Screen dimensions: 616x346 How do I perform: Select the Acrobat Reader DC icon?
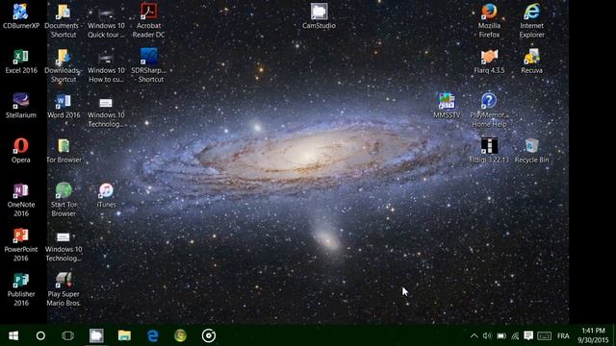[x=148, y=21]
